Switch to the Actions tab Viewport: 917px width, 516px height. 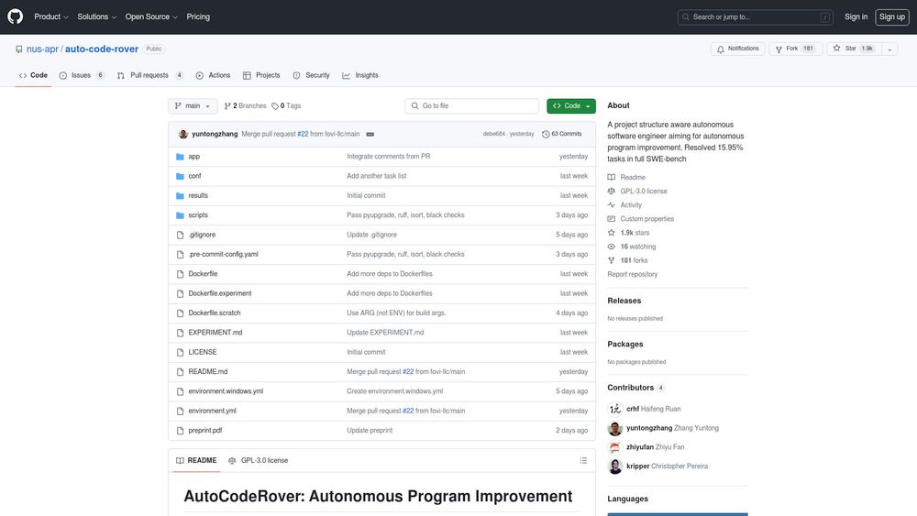(x=213, y=75)
